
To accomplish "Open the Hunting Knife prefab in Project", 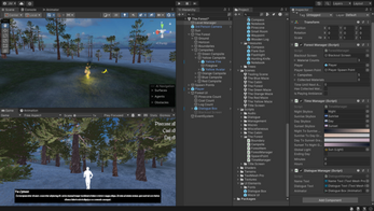I will 259,58.
